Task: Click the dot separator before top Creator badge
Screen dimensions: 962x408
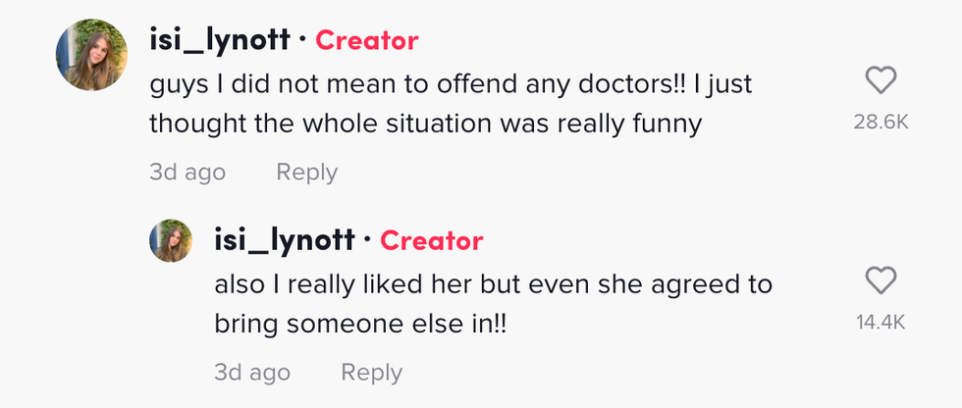Action: point(302,40)
